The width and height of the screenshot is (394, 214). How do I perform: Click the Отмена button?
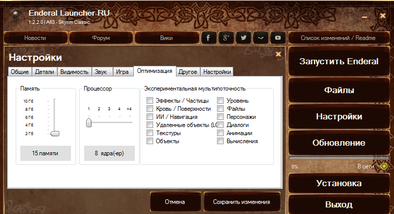(175, 202)
